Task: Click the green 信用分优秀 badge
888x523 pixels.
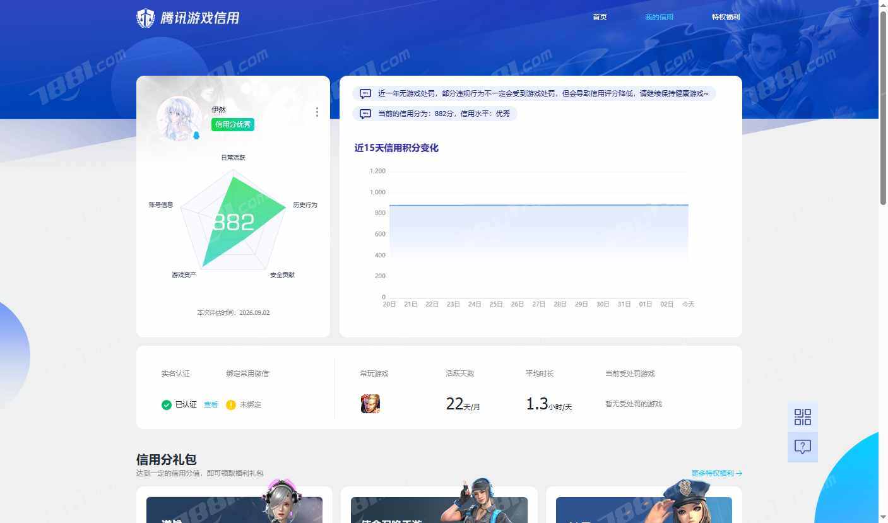Action: pos(233,124)
